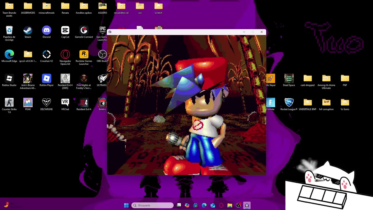Open Task View in the taskbar

click(179, 205)
